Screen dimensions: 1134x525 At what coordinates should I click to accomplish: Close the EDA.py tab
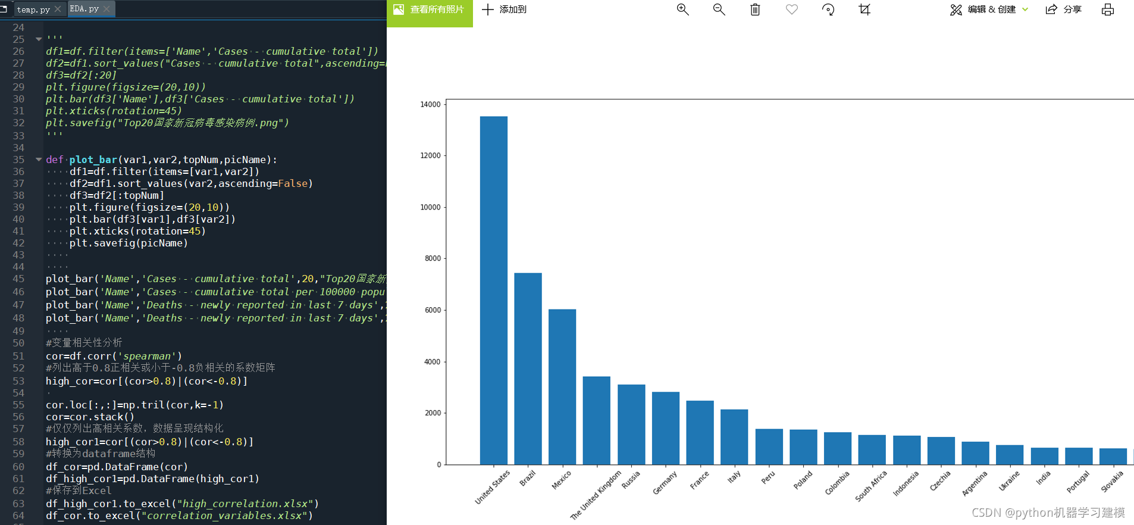click(x=106, y=9)
